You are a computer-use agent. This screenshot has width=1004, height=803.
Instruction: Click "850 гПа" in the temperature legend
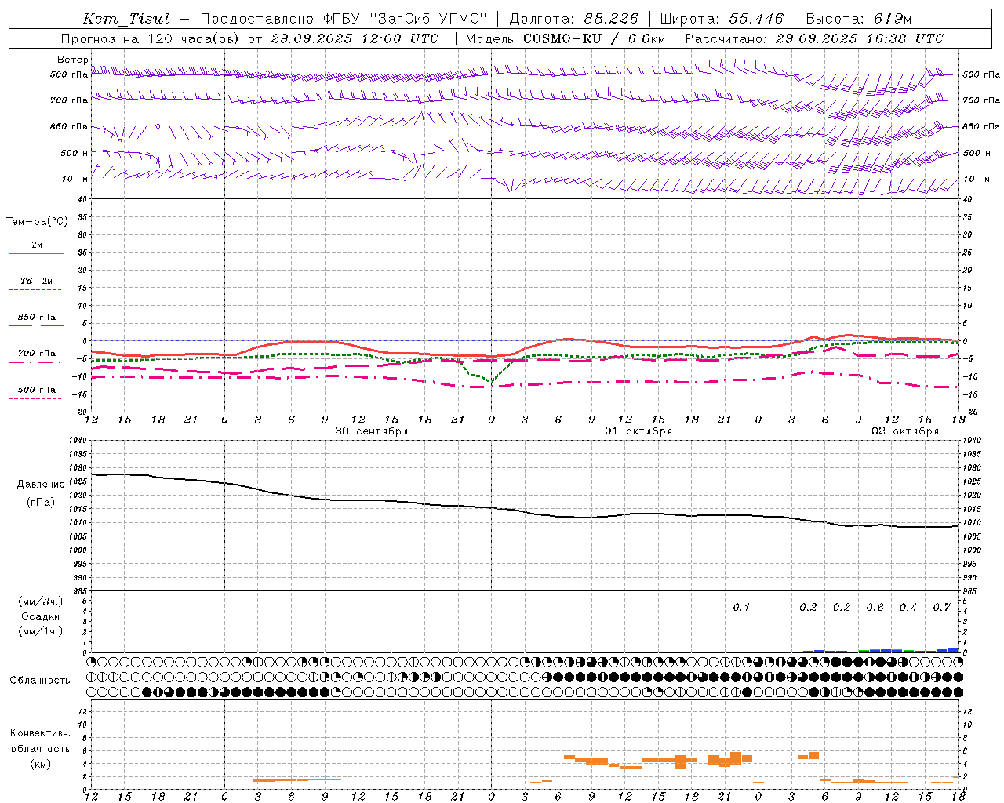click(x=37, y=318)
